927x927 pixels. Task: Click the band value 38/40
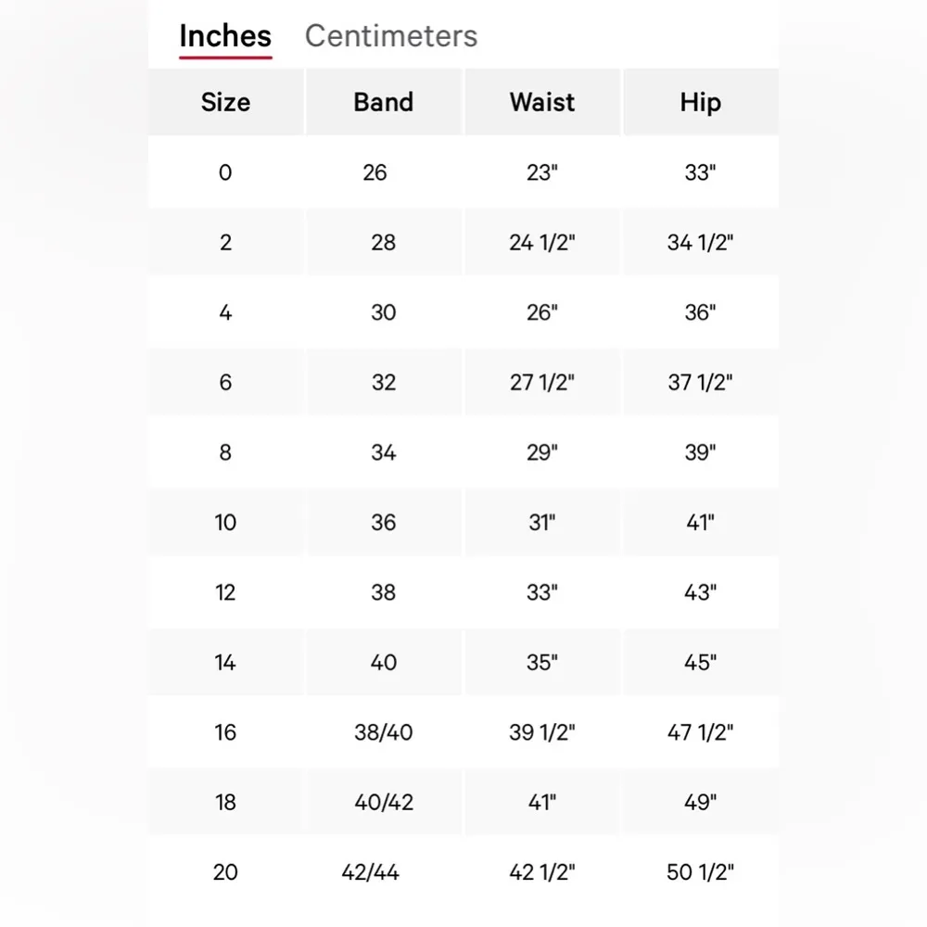click(x=383, y=732)
